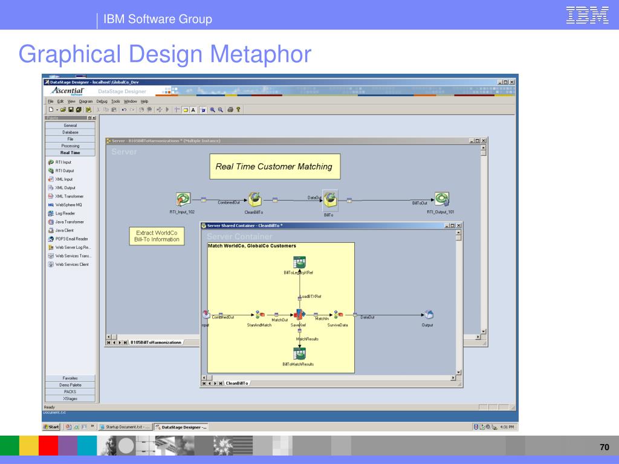Click the BillToMatchResults table stage

coord(299,353)
